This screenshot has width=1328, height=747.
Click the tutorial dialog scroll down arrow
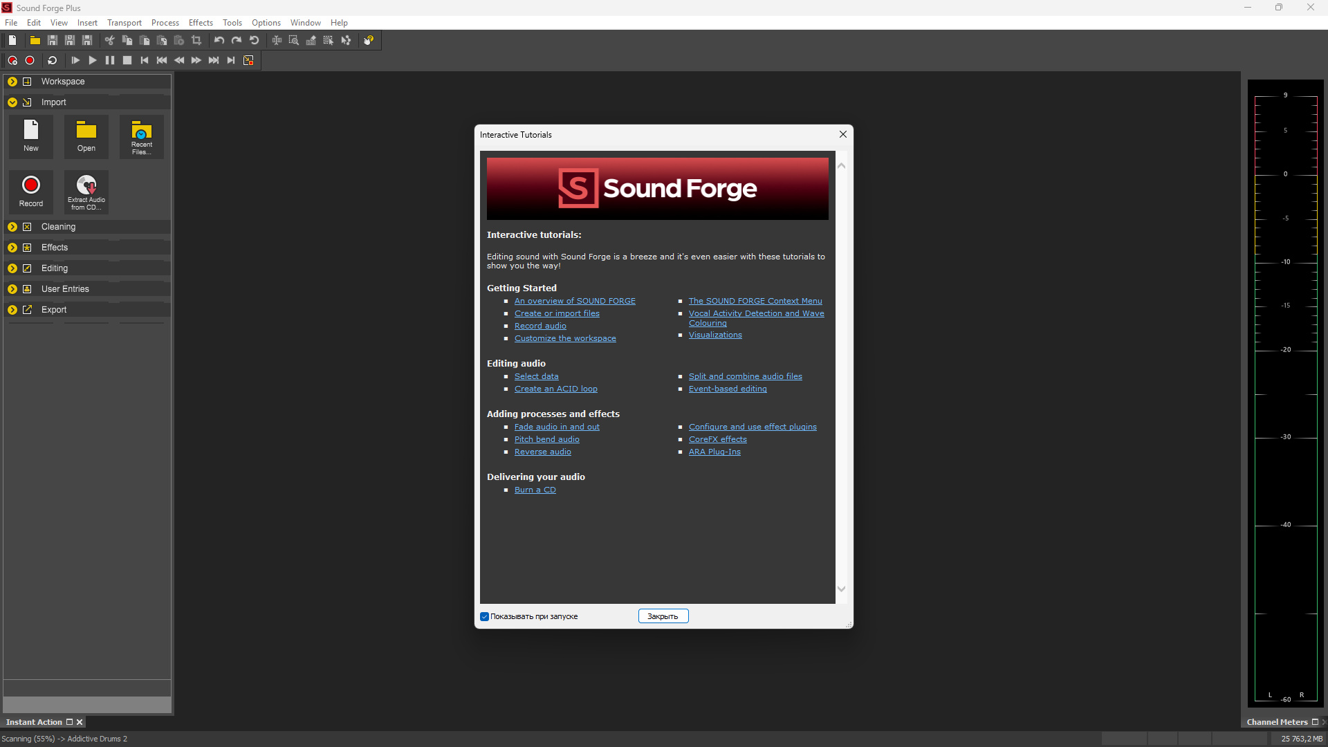pos(842,589)
